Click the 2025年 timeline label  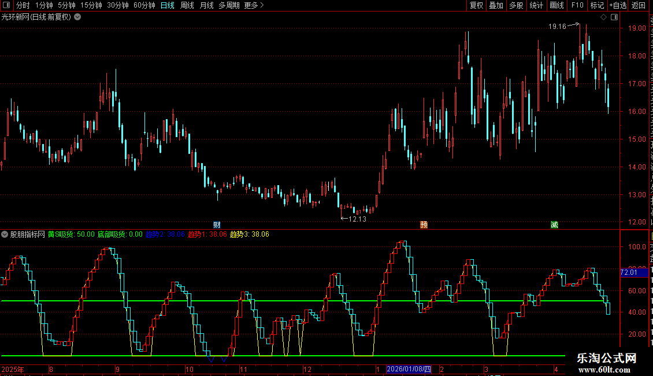point(13,369)
